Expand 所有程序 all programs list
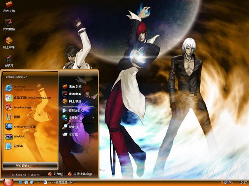The height and width of the screenshot is (186, 249). click(30, 166)
